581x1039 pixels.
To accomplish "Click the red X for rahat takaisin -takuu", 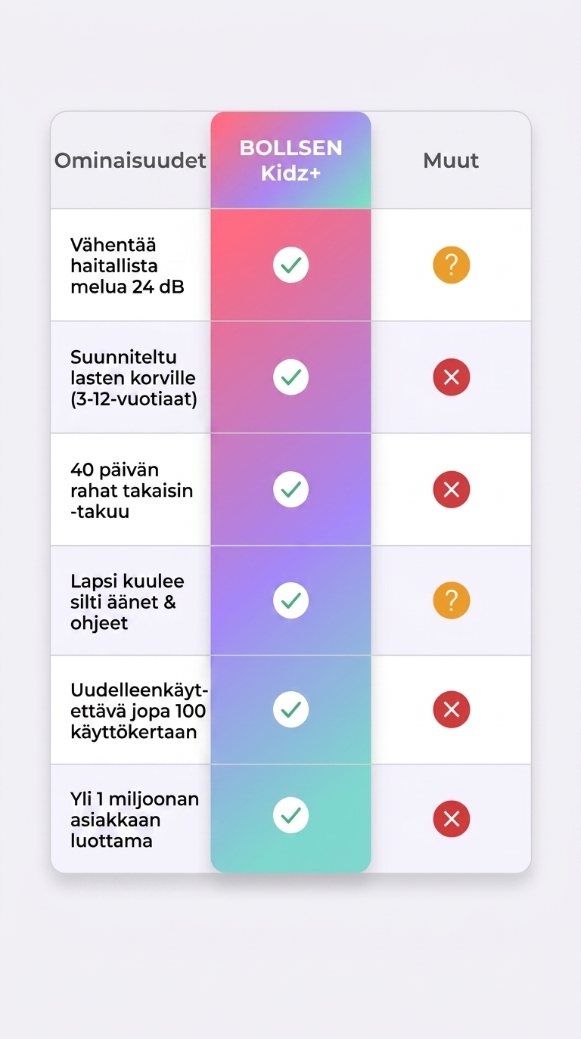I will 452,490.
